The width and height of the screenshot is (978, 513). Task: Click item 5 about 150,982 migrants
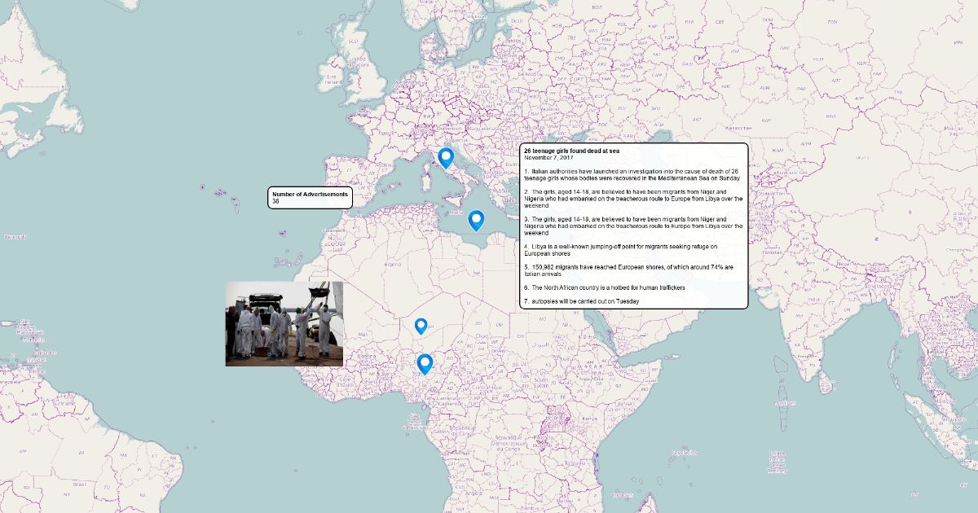point(628,270)
